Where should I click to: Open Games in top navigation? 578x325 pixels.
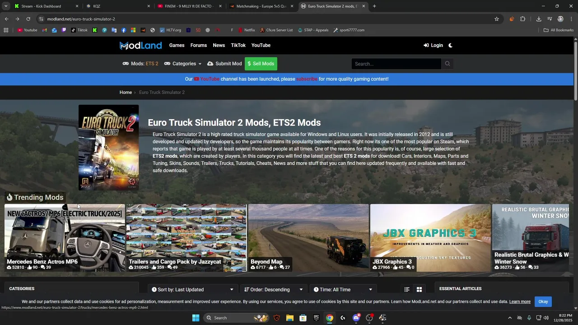pos(177,45)
